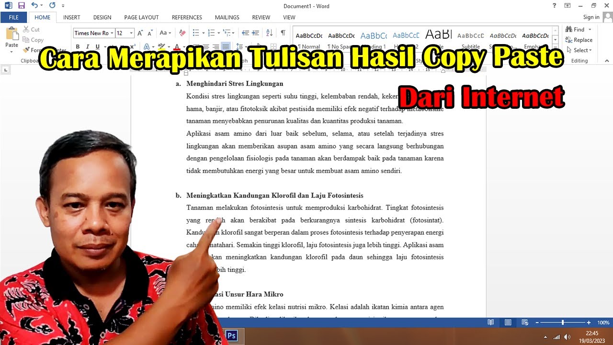Open the REVIEW tab
The image size is (613, 345).
[x=261, y=17]
